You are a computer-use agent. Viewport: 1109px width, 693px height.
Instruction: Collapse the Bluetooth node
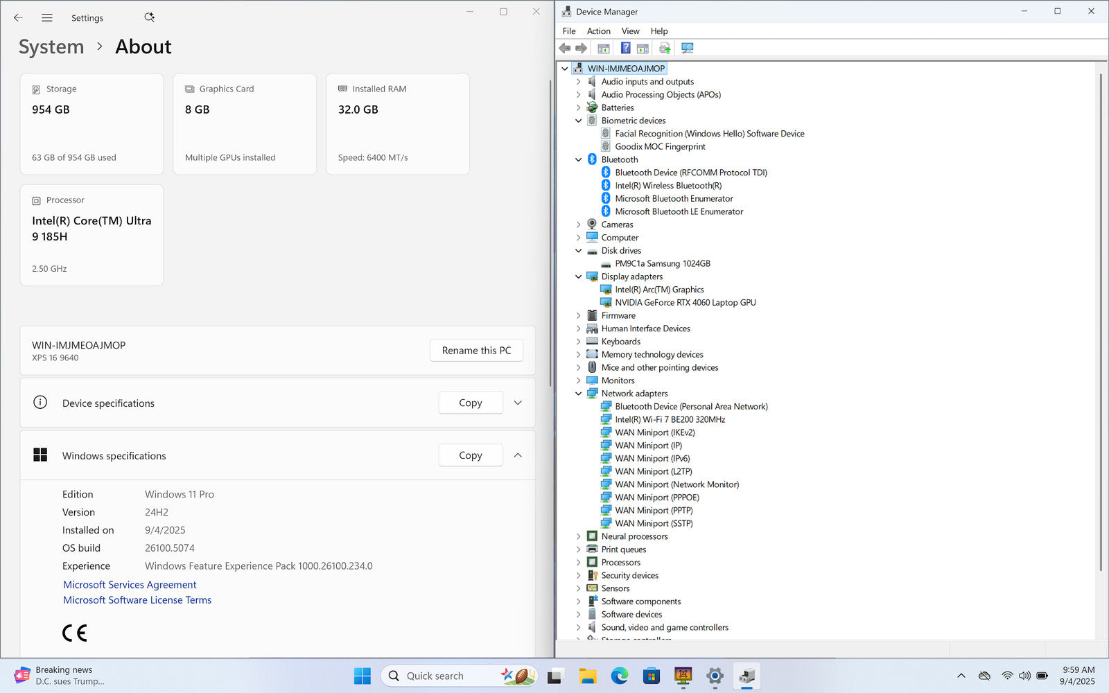pyautogui.click(x=579, y=159)
